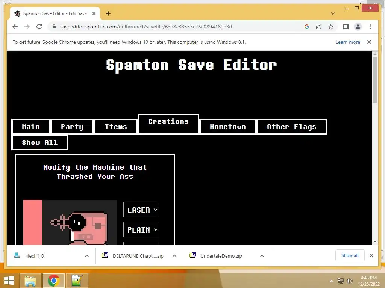Switch to the Party tab
Screen dimensions: 385x288
click(x=72, y=127)
